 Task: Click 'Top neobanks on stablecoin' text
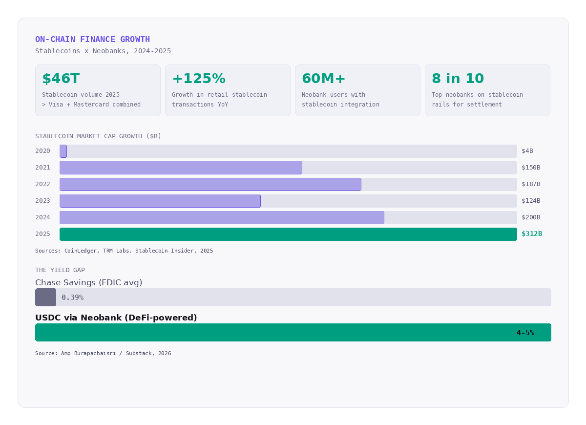point(477,95)
